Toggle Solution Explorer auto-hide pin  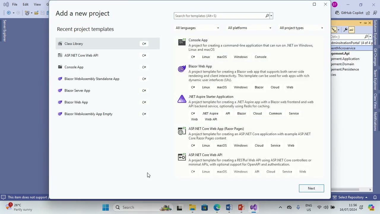click(365, 23)
